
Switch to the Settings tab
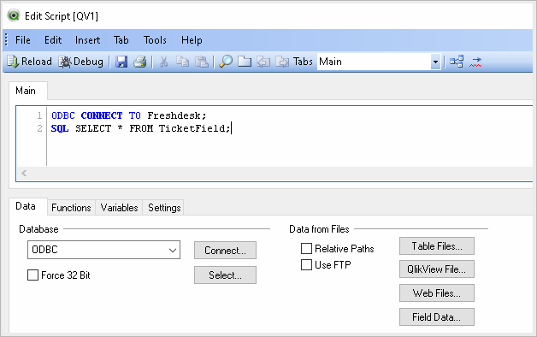164,208
